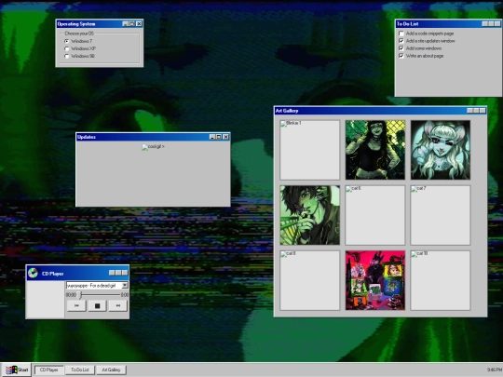The width and height of the screenshot is (503, 377).
Task: Pick the Windows 98 radio option
Action: tap(67, 56)
